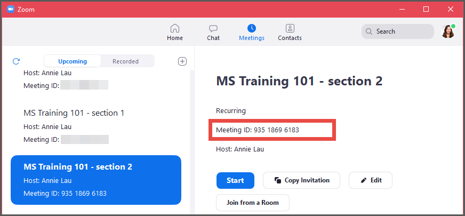Click the refresh meetings icon
The width and height of the screenshot is (465, 216).
point(16,61)
